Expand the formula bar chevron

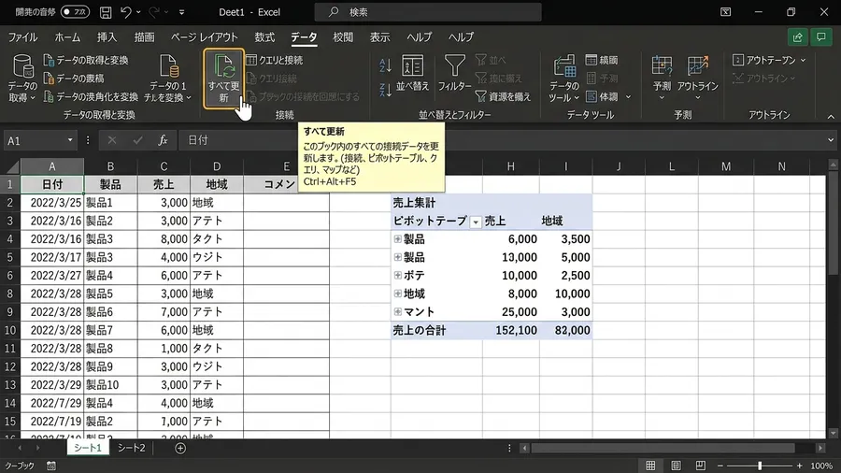831,140
